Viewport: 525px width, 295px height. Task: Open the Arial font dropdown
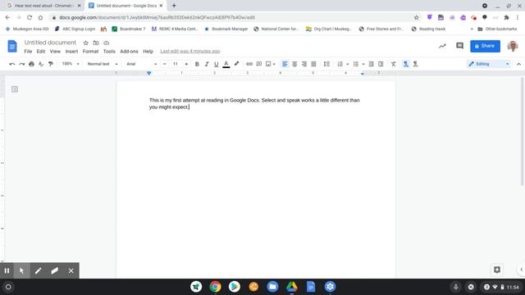[x=141, y=64]
